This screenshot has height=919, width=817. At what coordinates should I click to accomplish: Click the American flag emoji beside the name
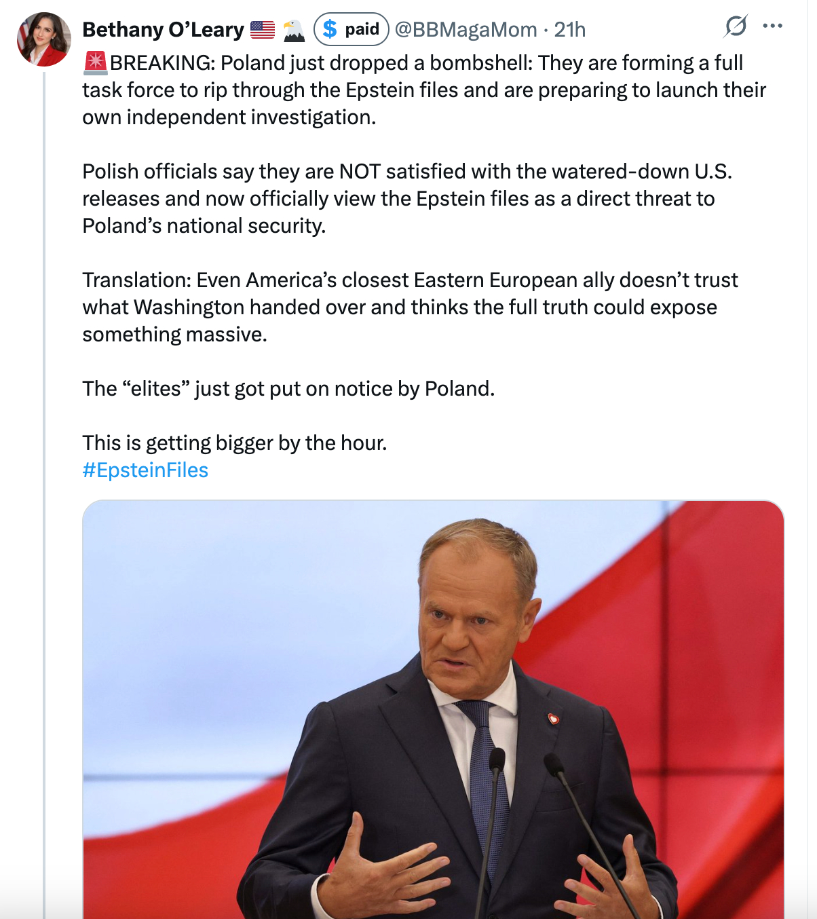point(263,30)
